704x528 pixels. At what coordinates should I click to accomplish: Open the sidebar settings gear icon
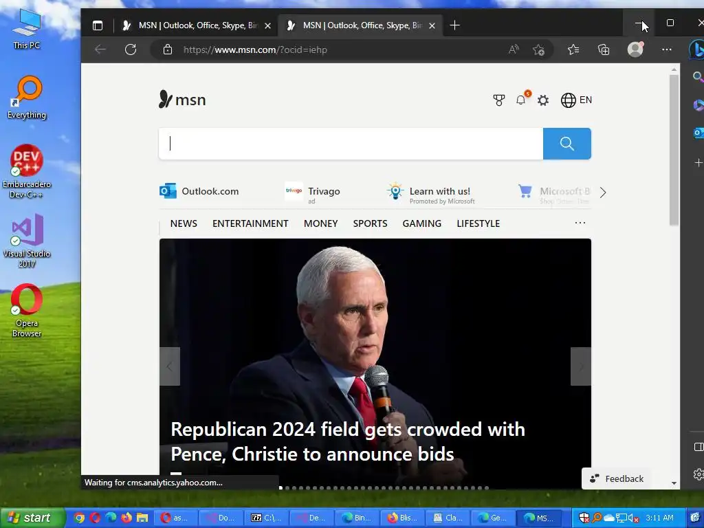coord(698,474)
